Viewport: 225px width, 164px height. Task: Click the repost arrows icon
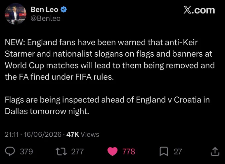61,151
